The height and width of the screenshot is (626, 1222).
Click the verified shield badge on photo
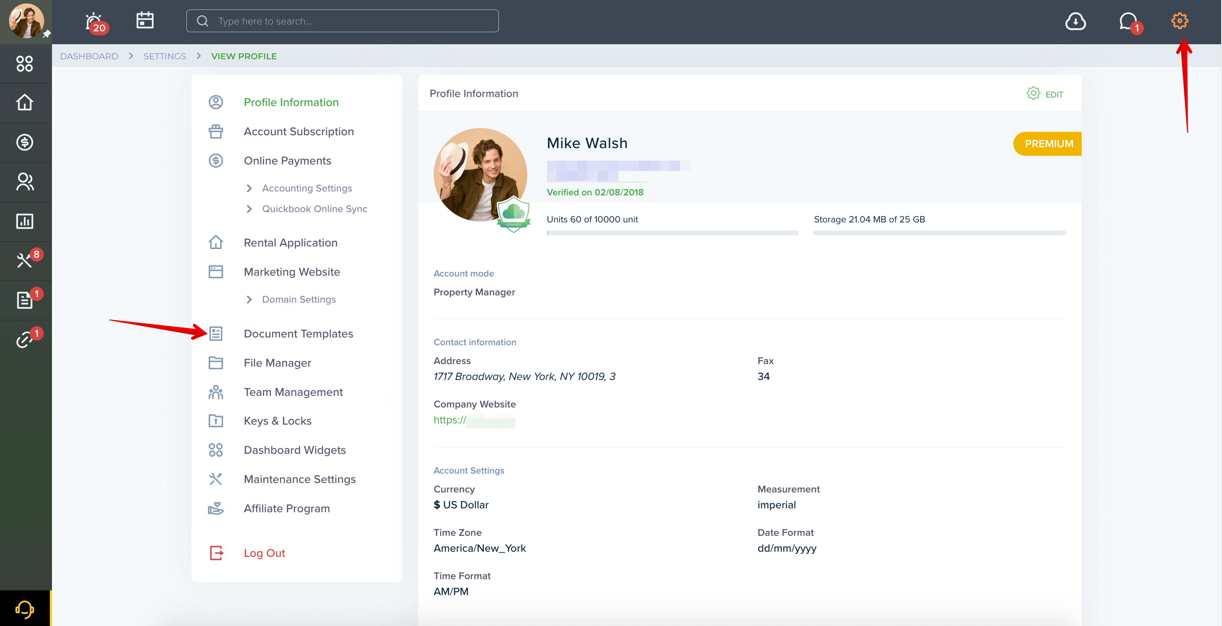pos(513,214)
